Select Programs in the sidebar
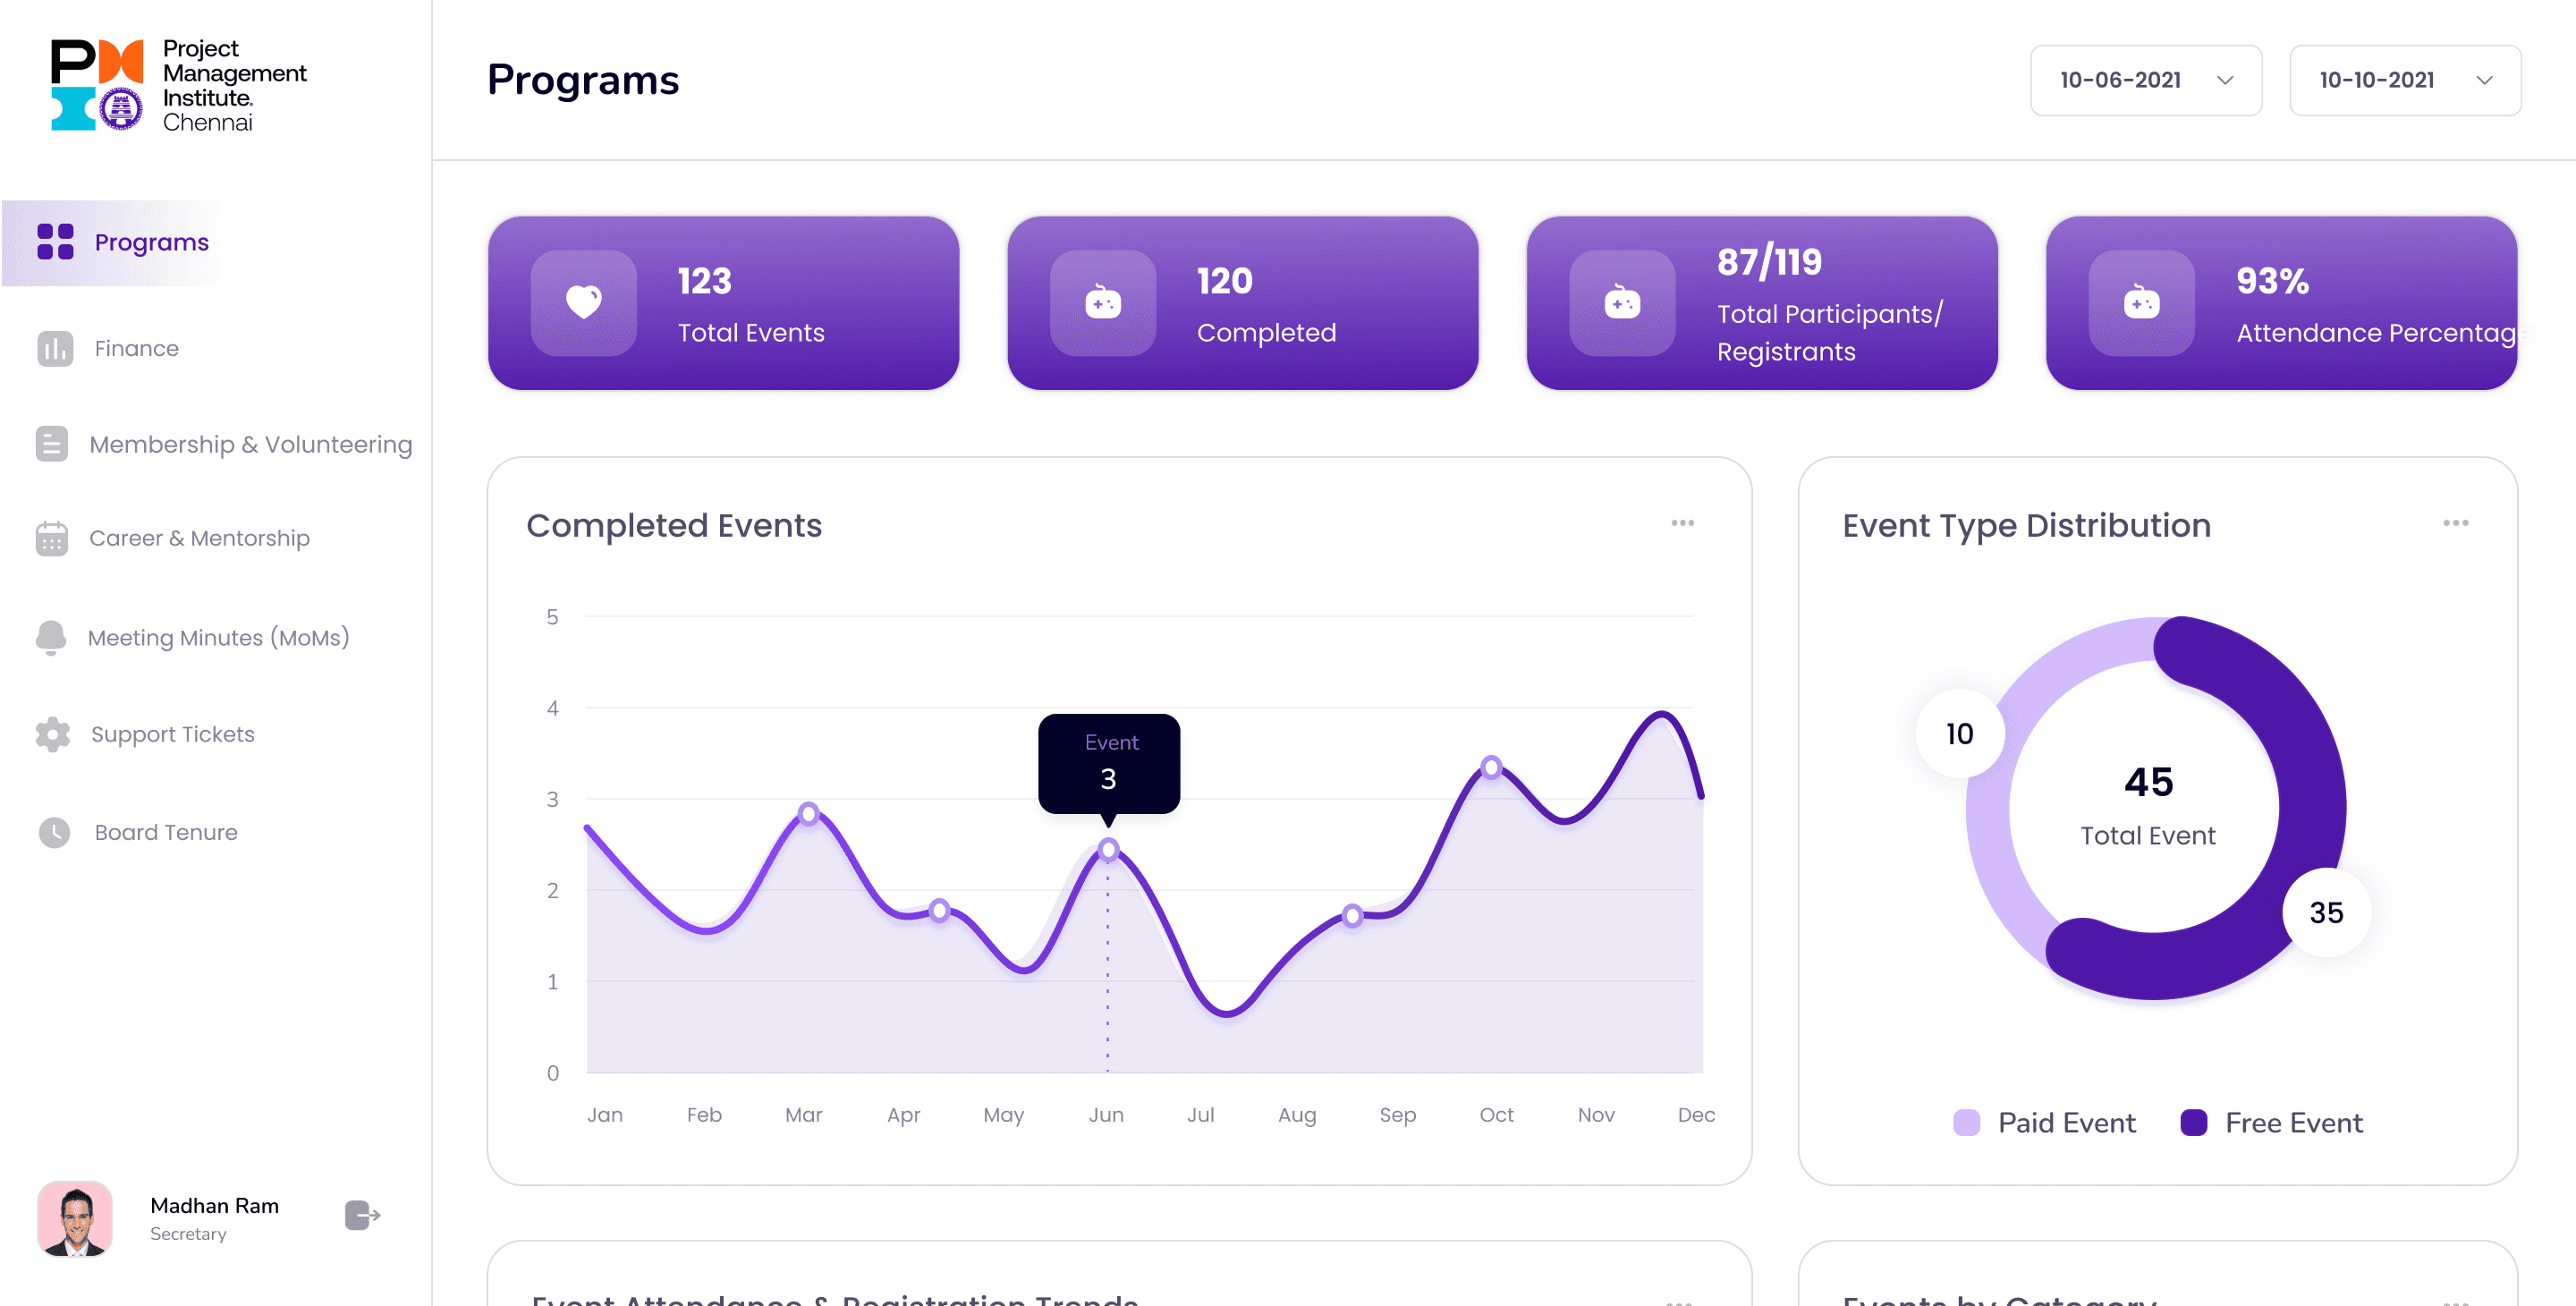 click(150, 242)
